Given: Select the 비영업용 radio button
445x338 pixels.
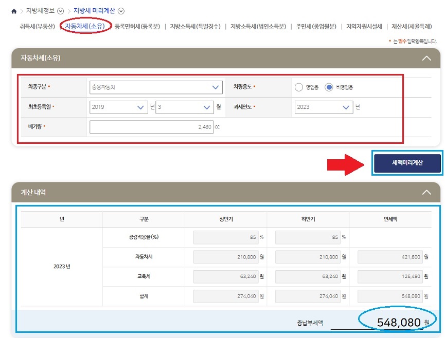Looking at the screenshot, I should tap(329, 87).
